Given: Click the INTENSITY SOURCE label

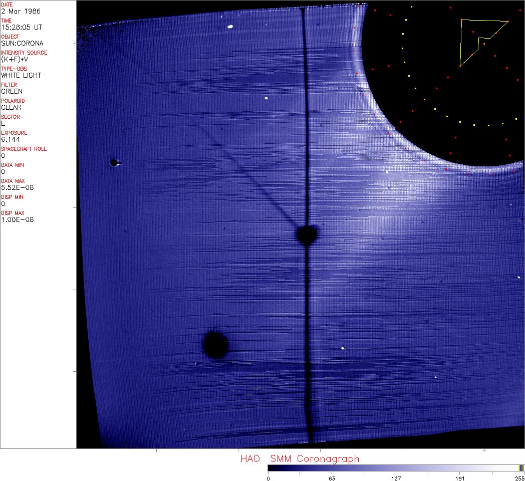Looking at the screenshot, I should click(24, 53).
